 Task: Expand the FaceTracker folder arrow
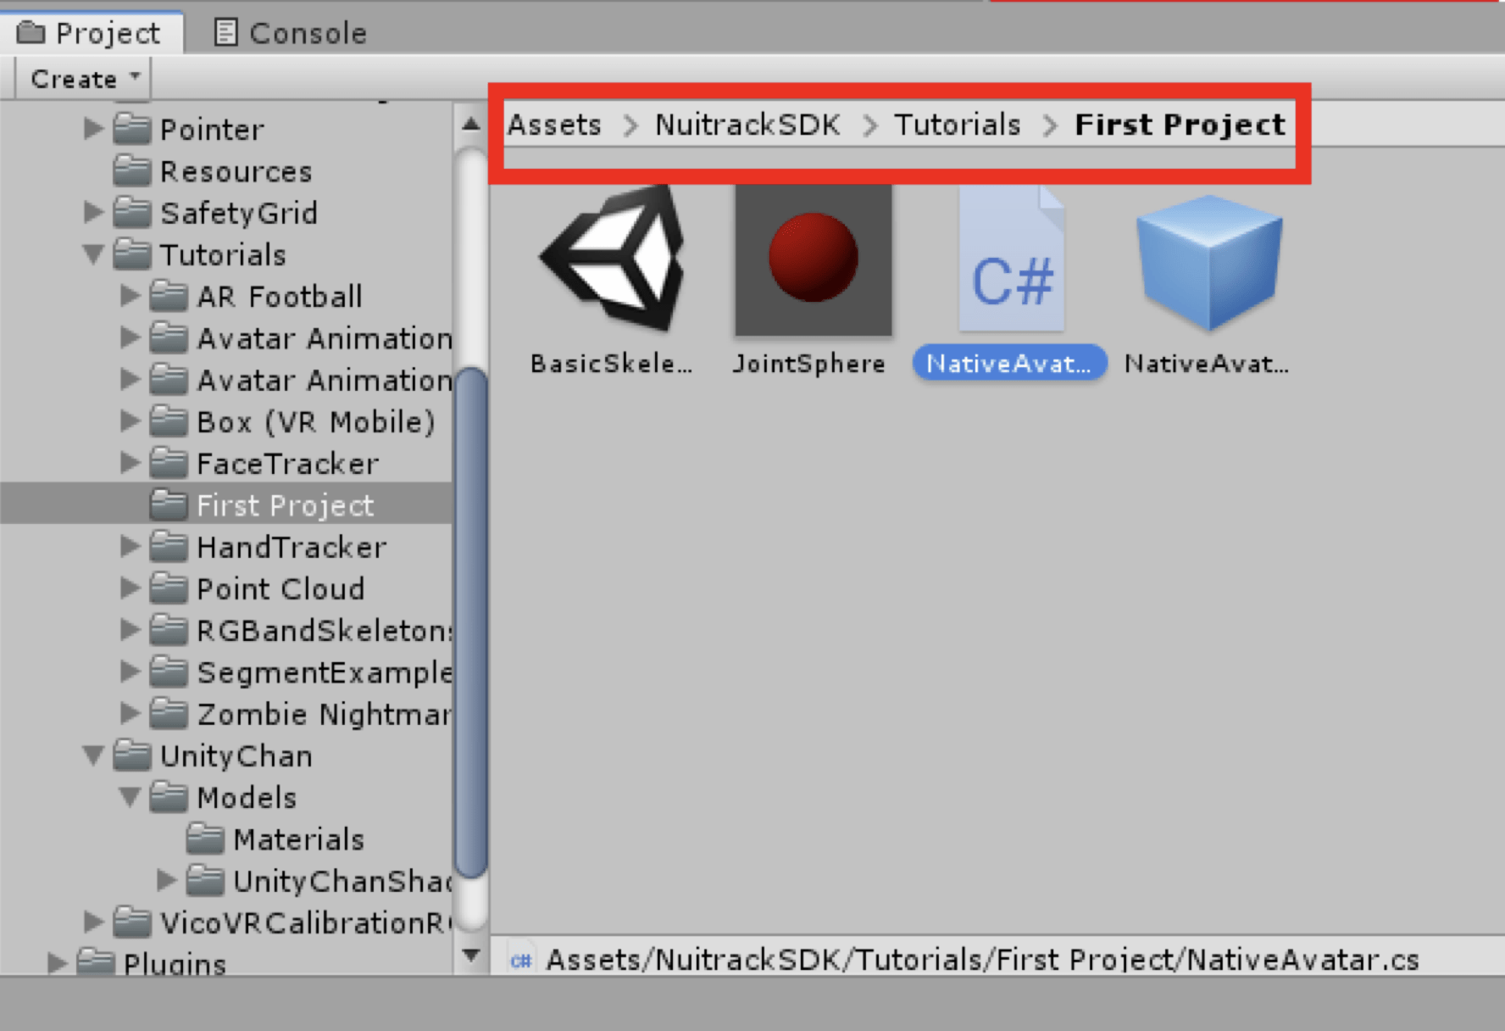pyautogui.click(x=130, y=463)
